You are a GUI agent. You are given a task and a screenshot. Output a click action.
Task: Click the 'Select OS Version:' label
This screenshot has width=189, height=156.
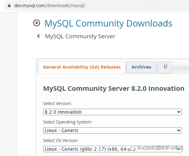[61, 141]
